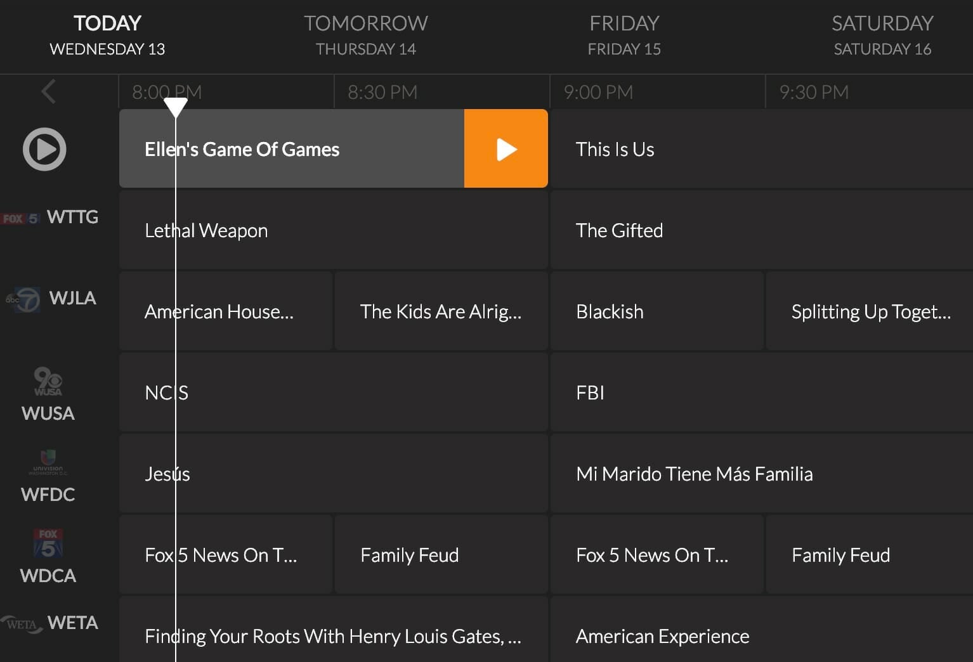Screen dimensions: 973x662
Task: Go back using the left chevron arrow
Action: [48, 92]
